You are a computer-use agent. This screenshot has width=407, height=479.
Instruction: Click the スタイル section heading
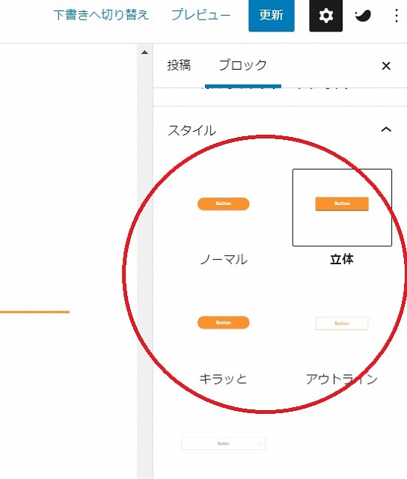pos(192,130)
